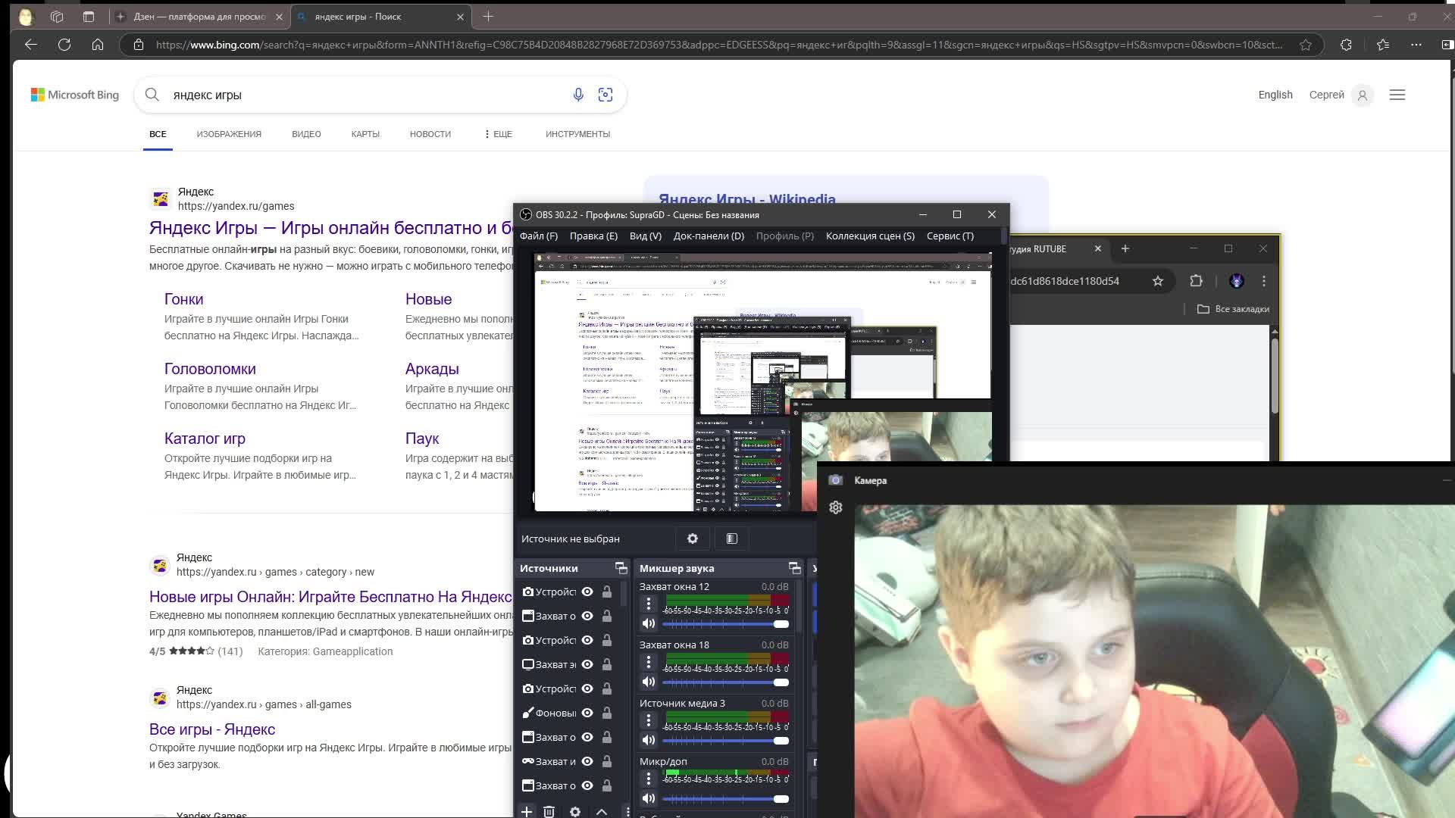Lock the Фоновый source
This screenshot has height=818, width=1455.
pyautogui.click(x=607, y=713)
